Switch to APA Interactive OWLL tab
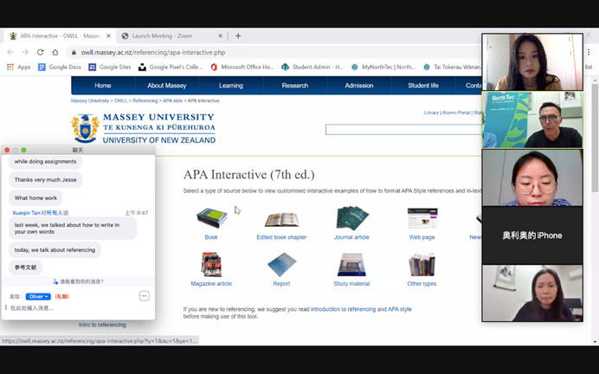 59,35
